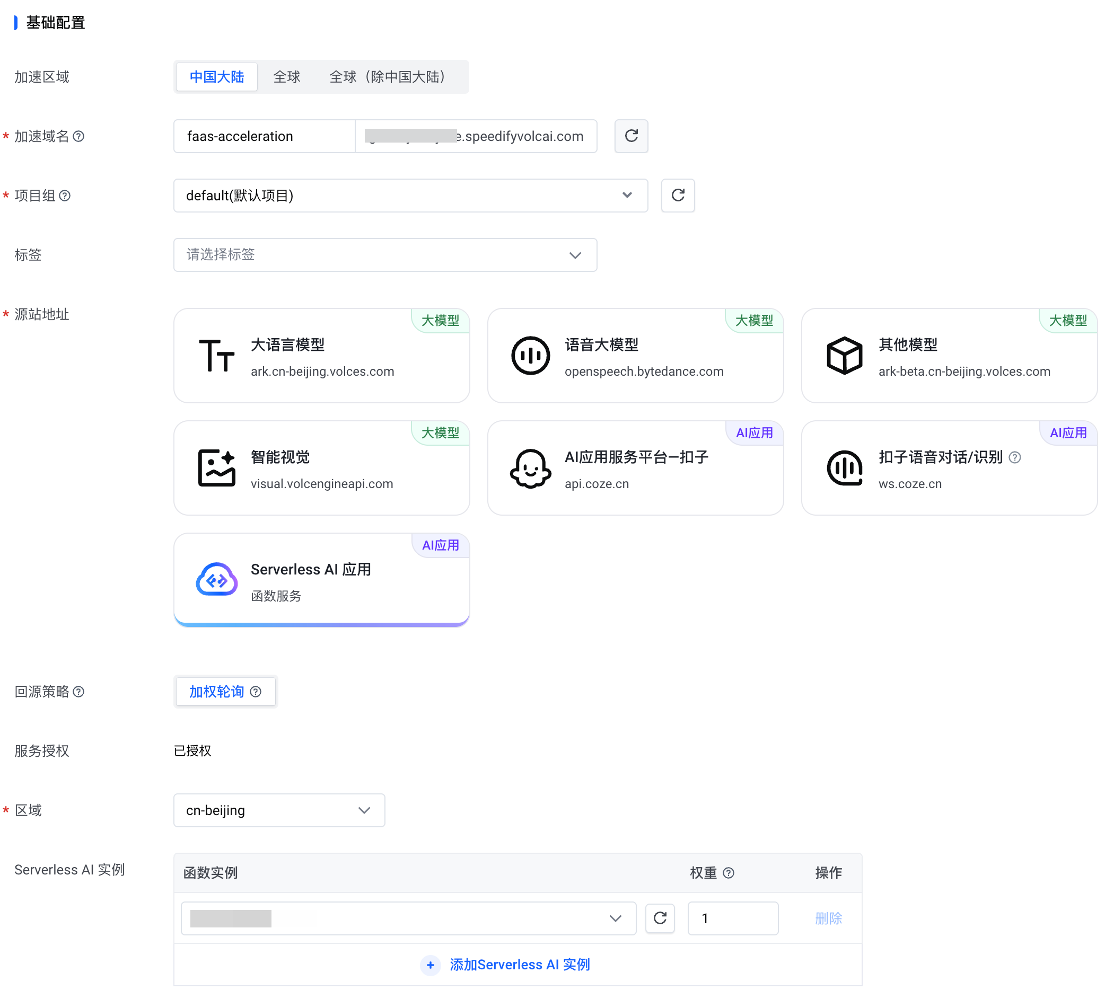Click the 函数服务 subtitle text

(276, 596)
